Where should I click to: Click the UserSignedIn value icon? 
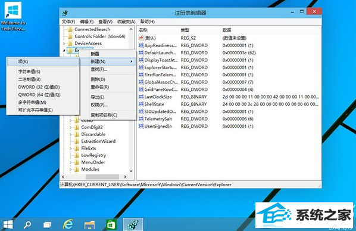pyautogui.click(x=141, y=126)
